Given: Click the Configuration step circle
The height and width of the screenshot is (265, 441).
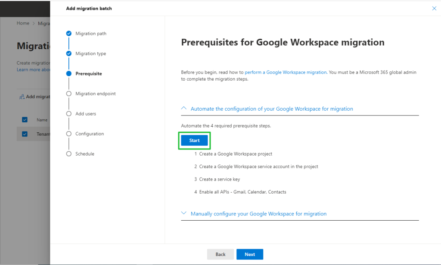Looking at the screenshot, I should coord(68,134).
